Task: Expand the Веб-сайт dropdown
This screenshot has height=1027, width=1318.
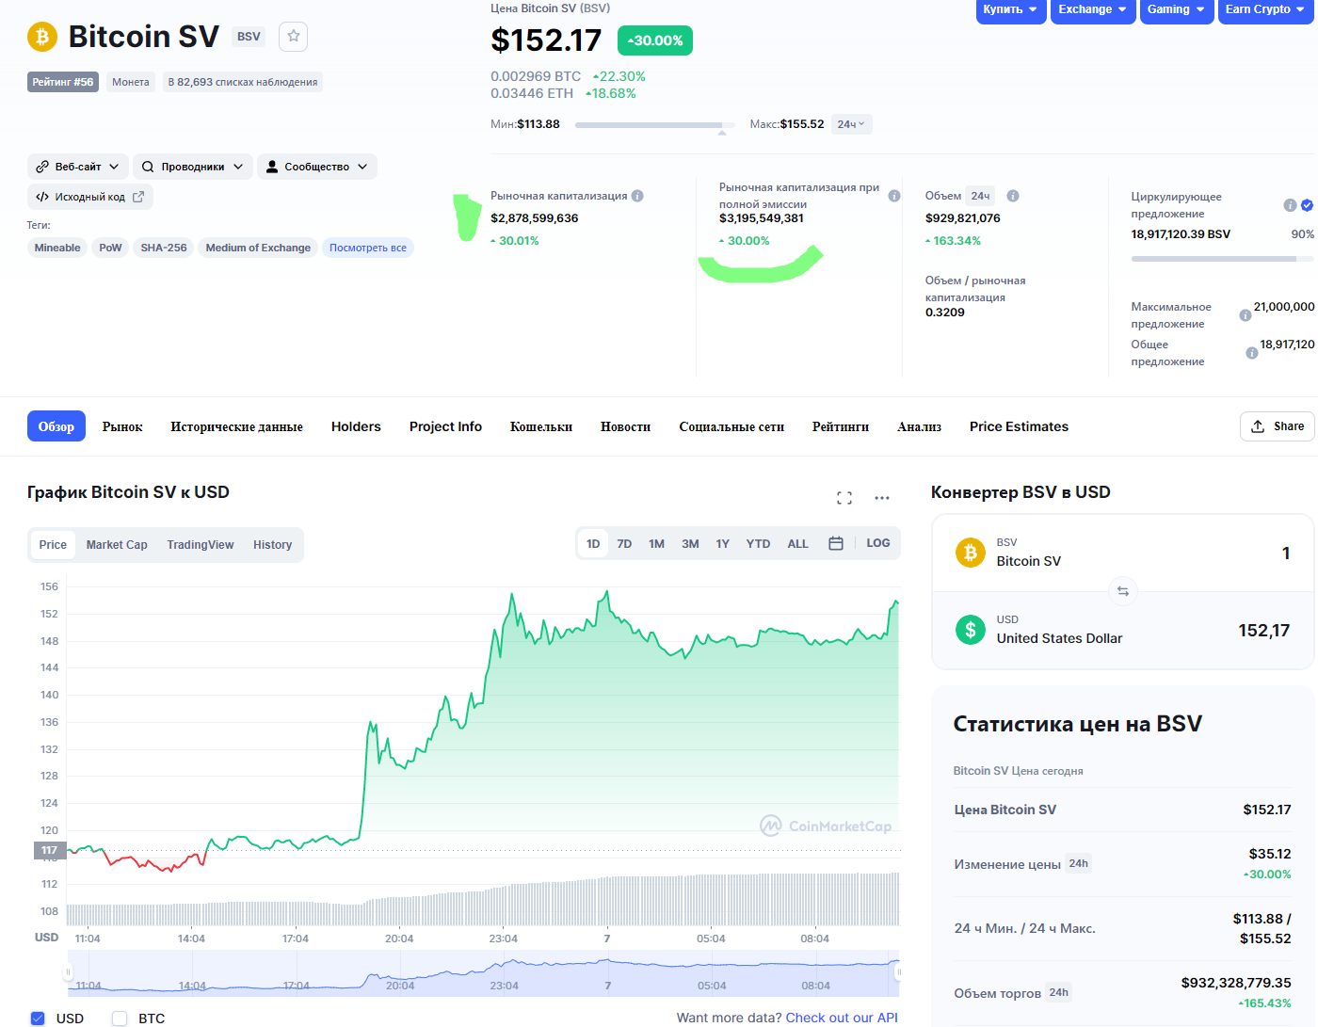Action: click(78, 167)
